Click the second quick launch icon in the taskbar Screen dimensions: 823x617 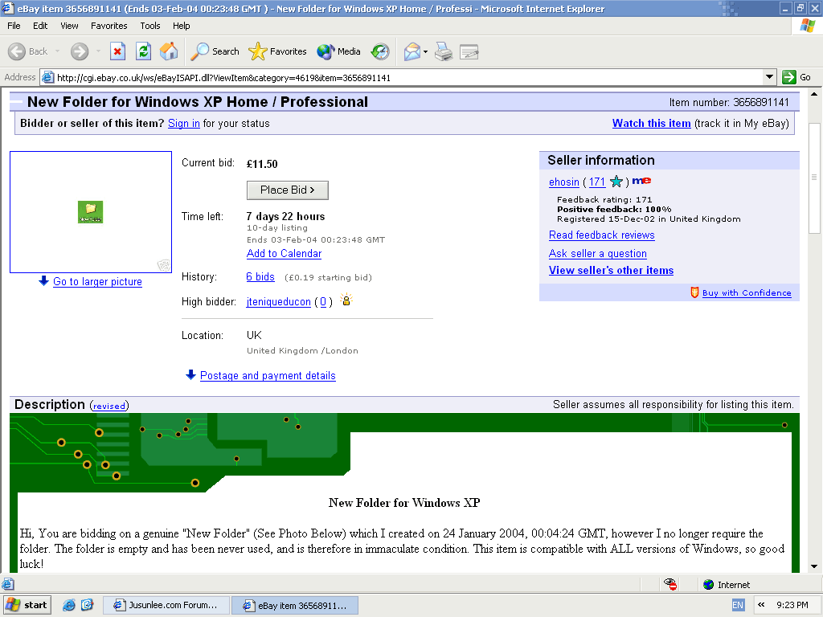click(87, 605)
